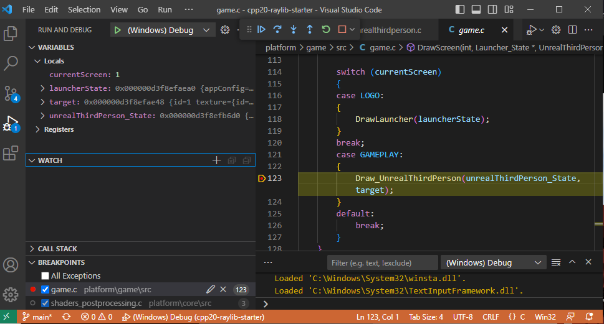Uncheck the shaders_postprocessing.c breakpoint checkbox
This screenshot has height=324, width=604.
click(x=45, y=303)
